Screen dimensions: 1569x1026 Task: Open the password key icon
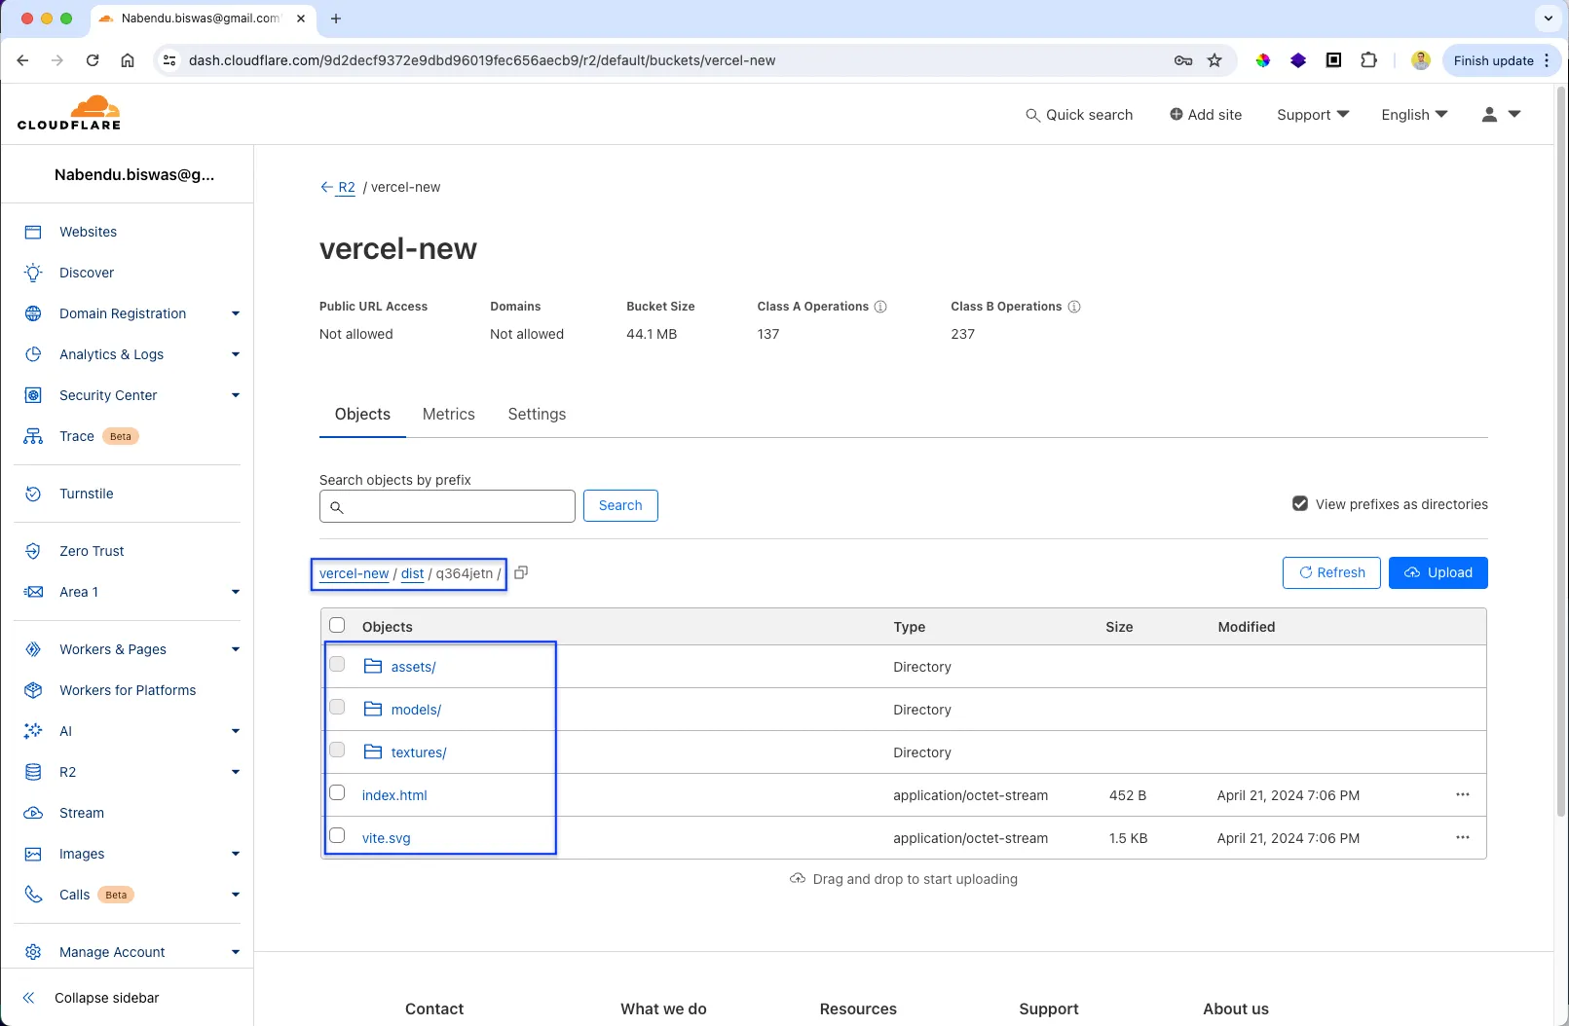pyautogui.click(x=1183, y=60)
